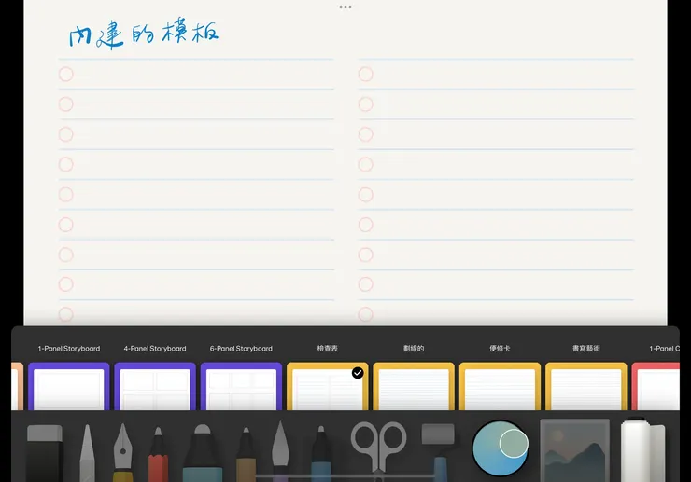Screen dimensions: 691x482
Task: Select the red-bordered 1-Panel template thumbnail
Action: tap(656, 387)
